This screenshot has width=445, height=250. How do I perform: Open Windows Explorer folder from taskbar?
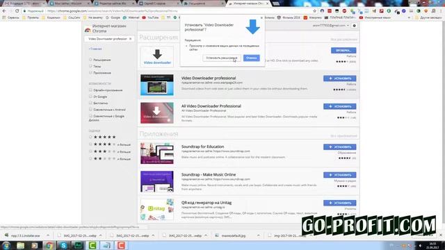[x=20, y=245]
